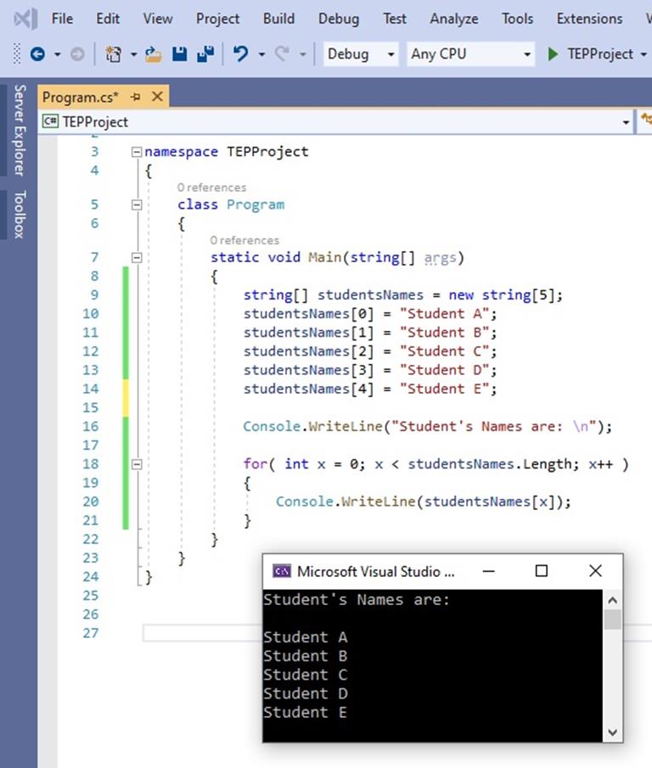
Task: Open the Edit menu
Action: click(x=108, y=19)
